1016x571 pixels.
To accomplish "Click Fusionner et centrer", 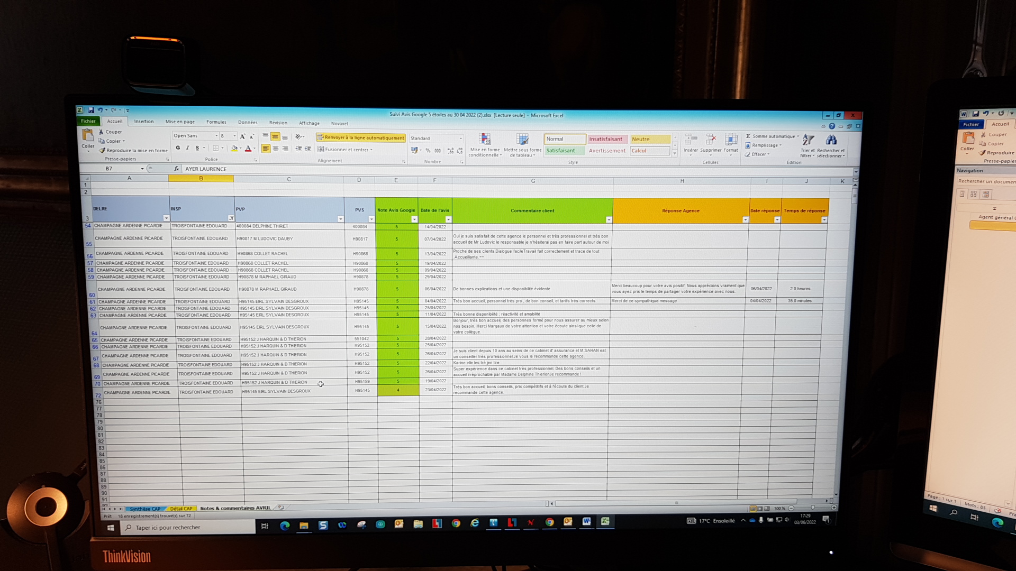I will [345, 150].
